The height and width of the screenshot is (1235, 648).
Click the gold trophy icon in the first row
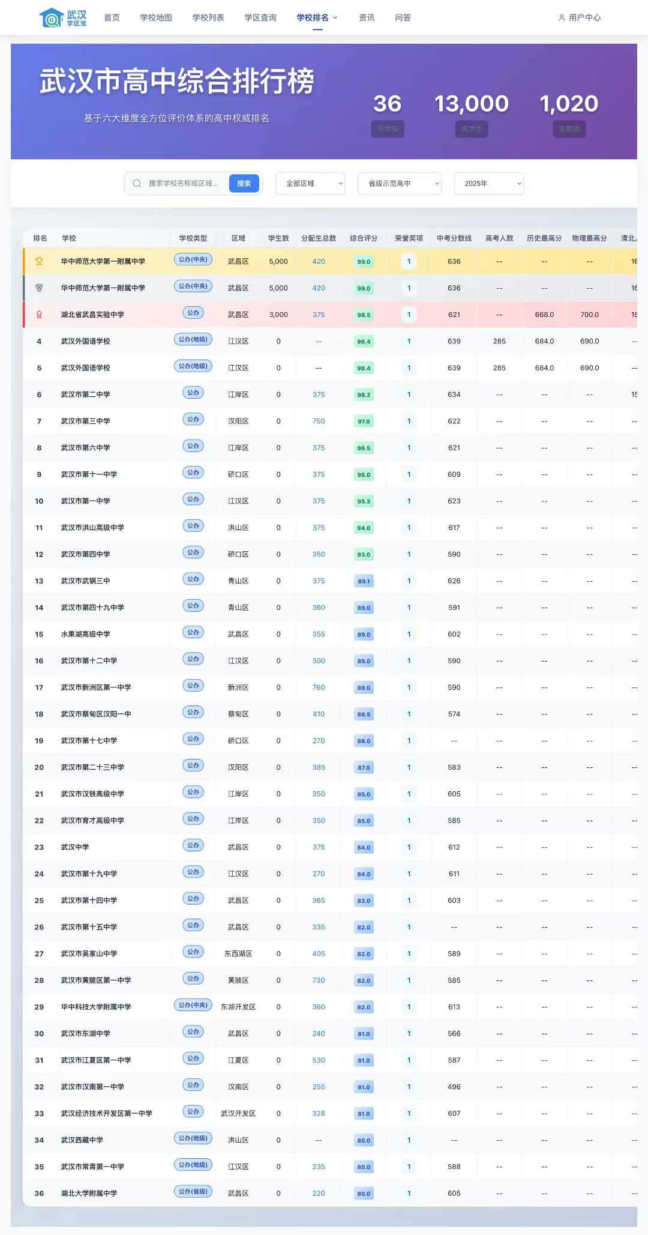[39, 262]
